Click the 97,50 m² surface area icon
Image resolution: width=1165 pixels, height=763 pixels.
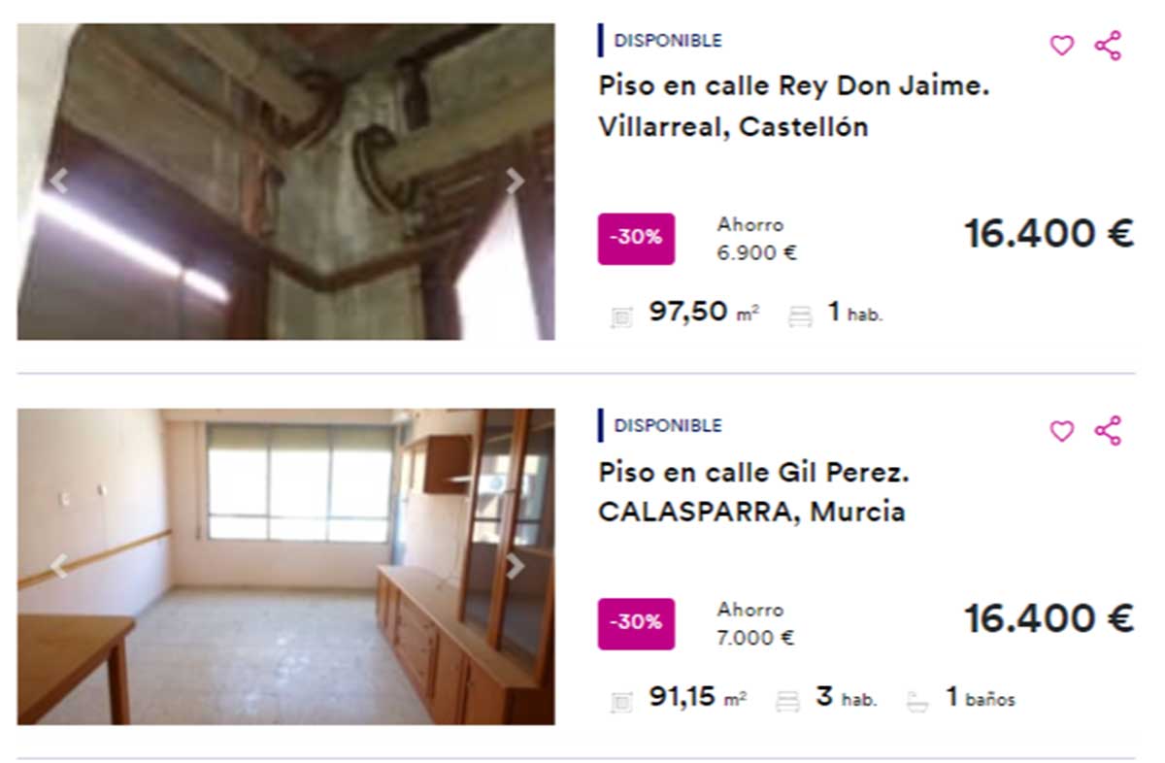[x=621, y=315]
